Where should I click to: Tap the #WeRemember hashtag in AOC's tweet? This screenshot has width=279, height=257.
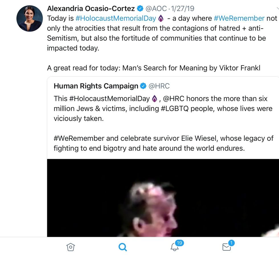pyautogui.click(x=239, y=18)
